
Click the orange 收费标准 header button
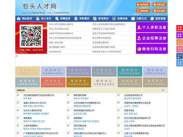143,11
